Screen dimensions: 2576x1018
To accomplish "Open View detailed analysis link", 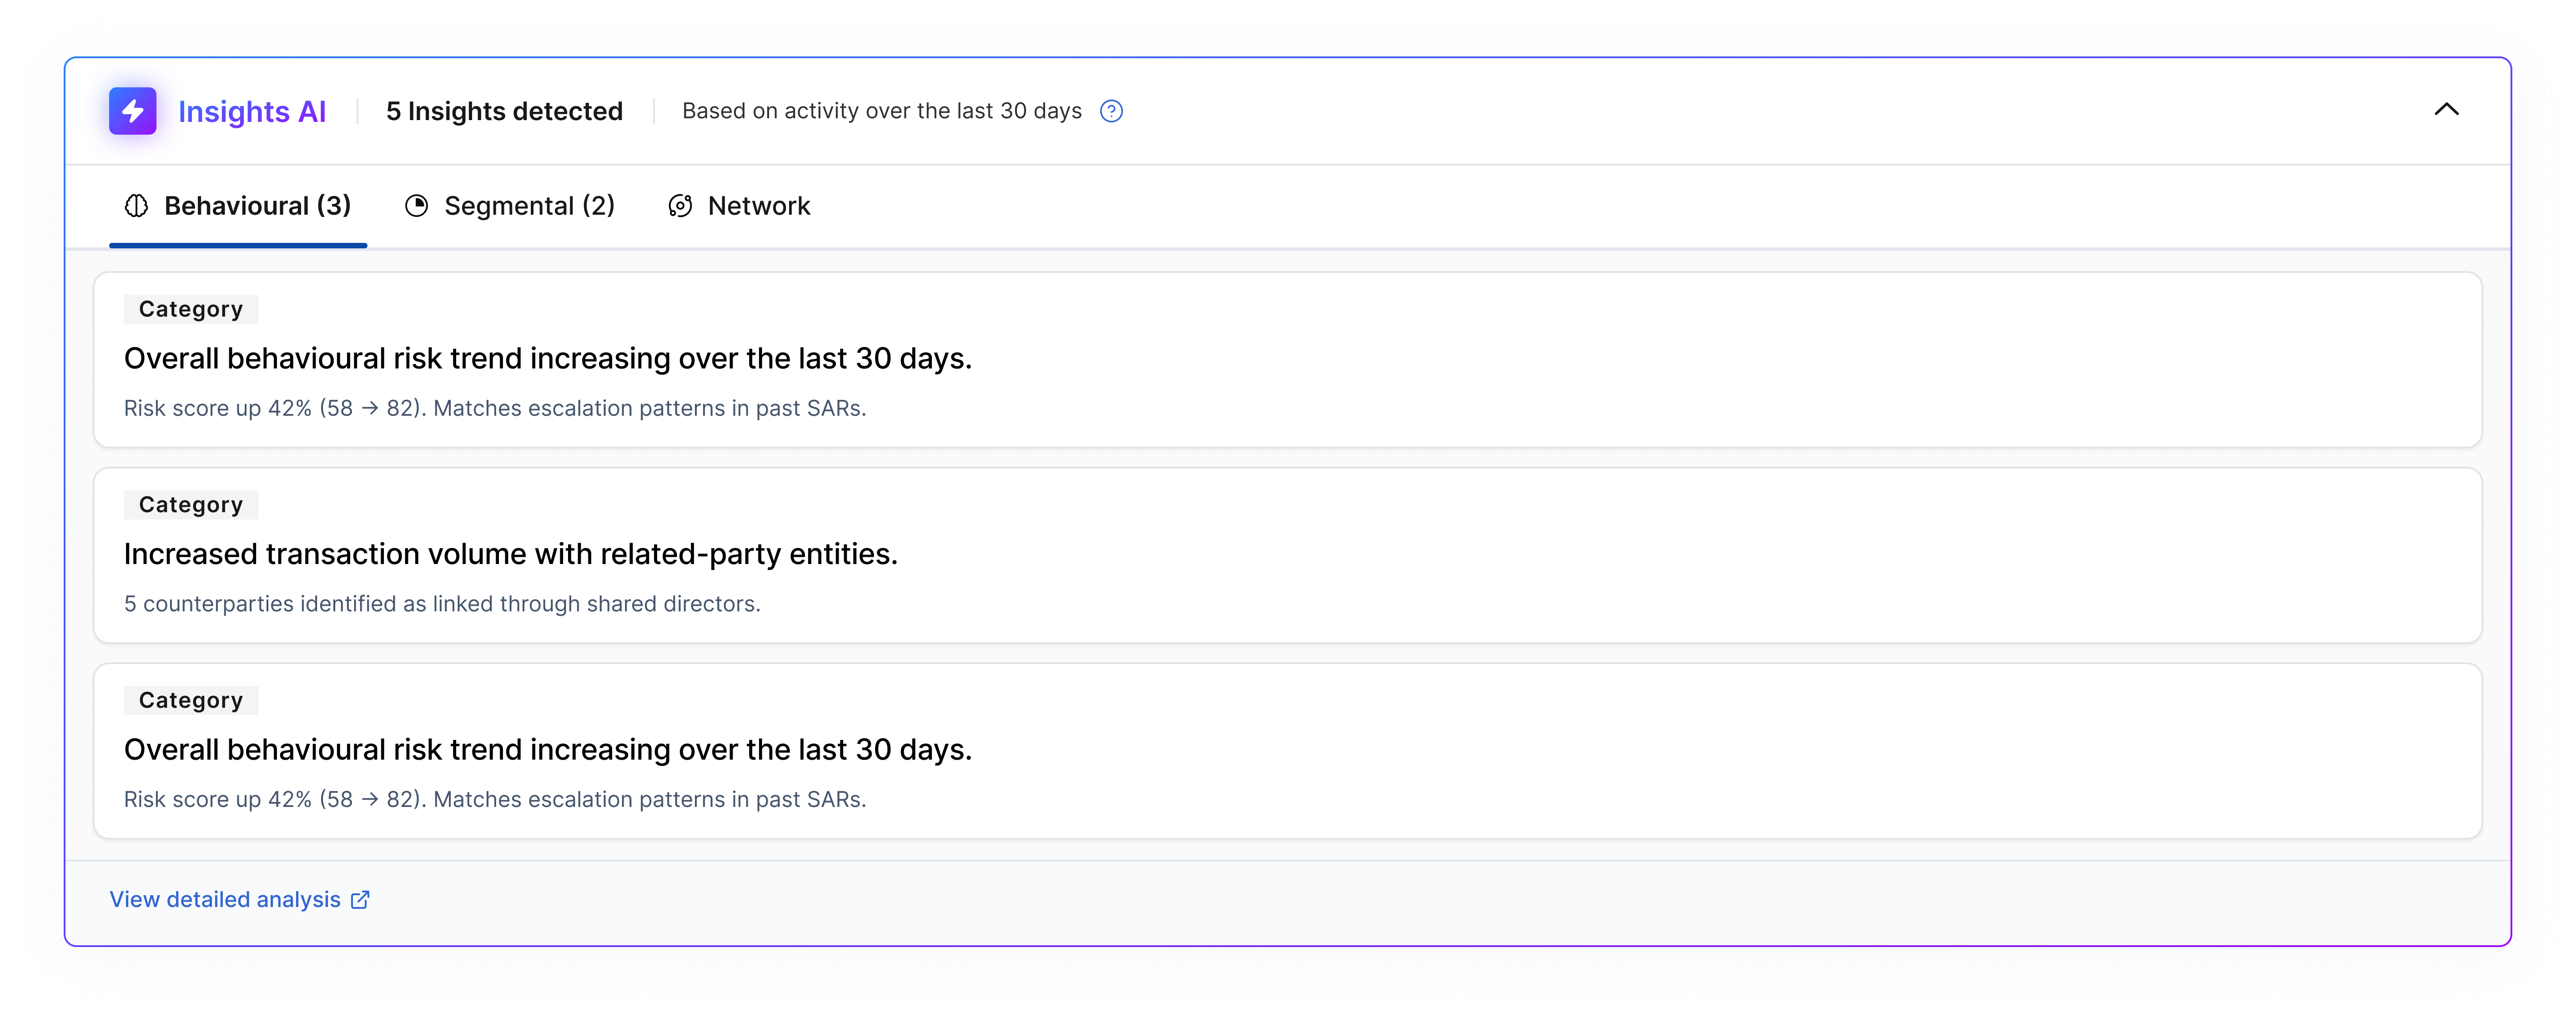I will click(225, 899).
